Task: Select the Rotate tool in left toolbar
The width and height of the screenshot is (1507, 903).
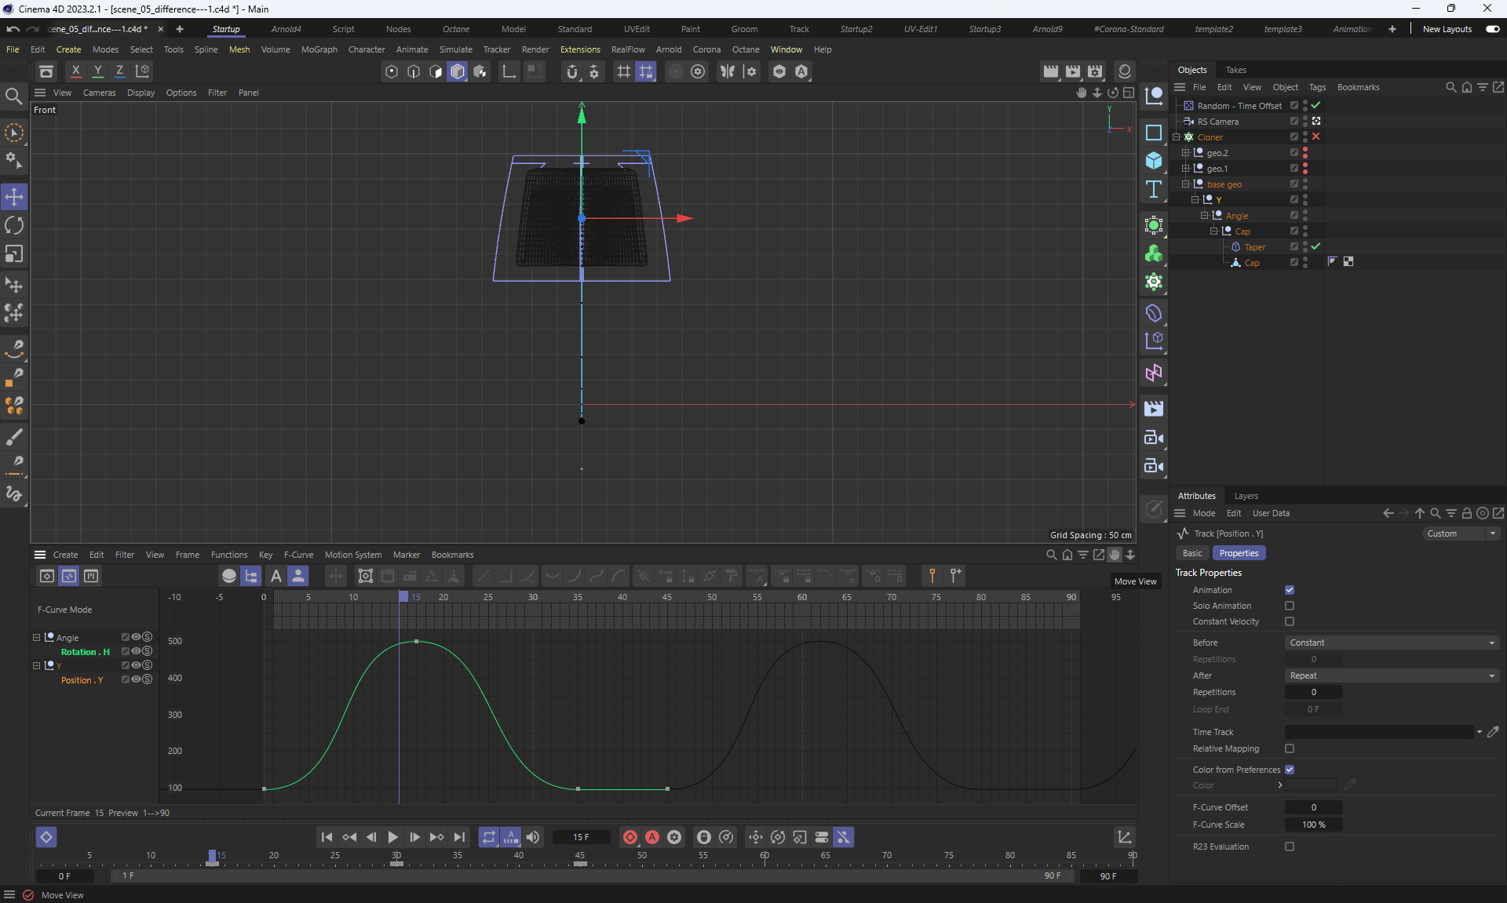Action: pyautogui.click(x=14, y=225)
